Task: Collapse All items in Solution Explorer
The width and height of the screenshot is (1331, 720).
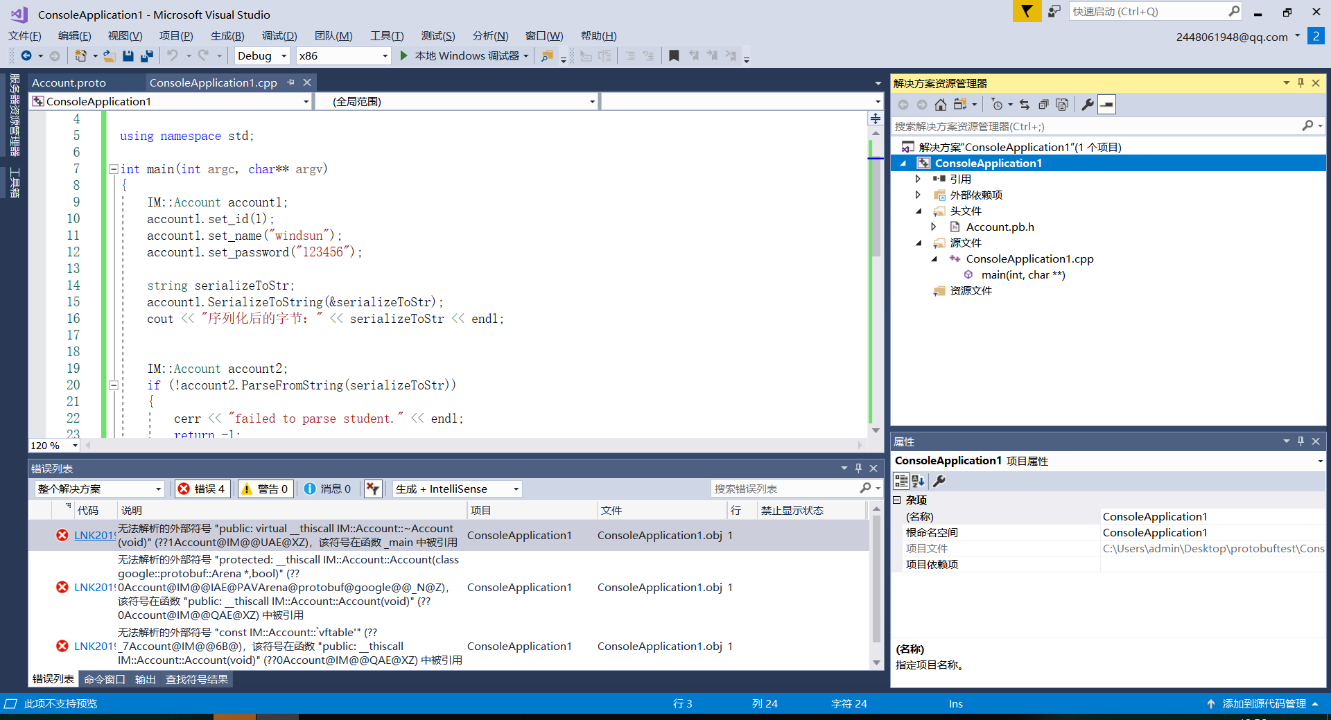Action: pos(1043,104)
